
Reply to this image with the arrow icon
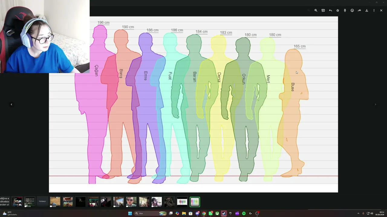pos(330,10)
